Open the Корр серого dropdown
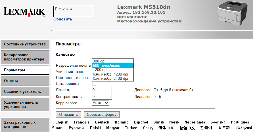 tap(100, 103)
